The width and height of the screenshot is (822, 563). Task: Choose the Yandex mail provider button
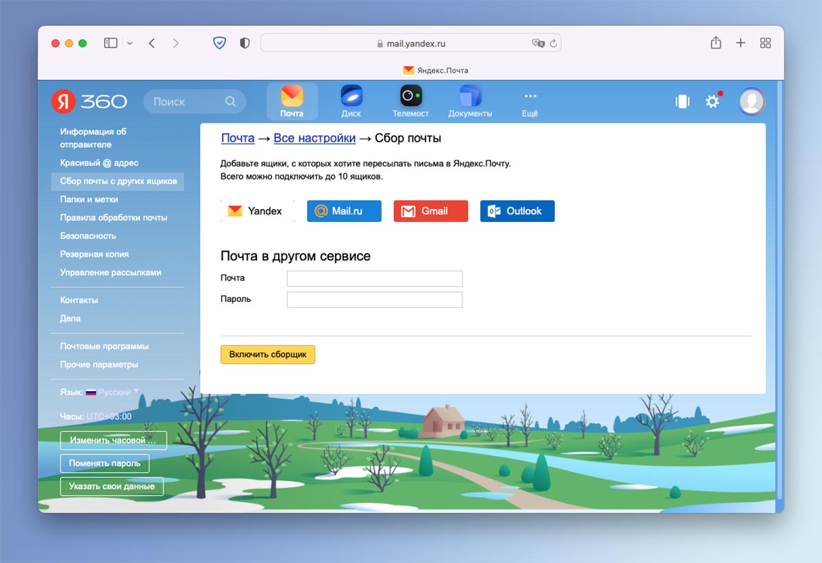click(258, 211)
